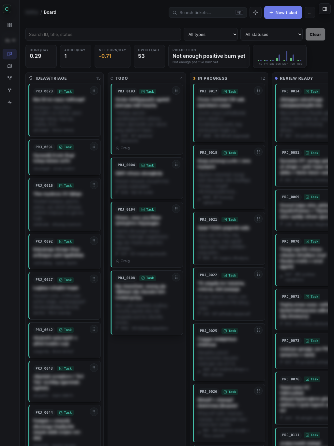Click drag handle on PRJ_0004 card
This screenshot has height=446, width=334.
[176, 164]
